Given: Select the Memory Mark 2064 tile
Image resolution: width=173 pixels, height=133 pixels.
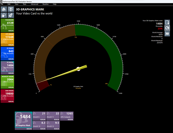Looking at the screenshot, I should point(7,81).
